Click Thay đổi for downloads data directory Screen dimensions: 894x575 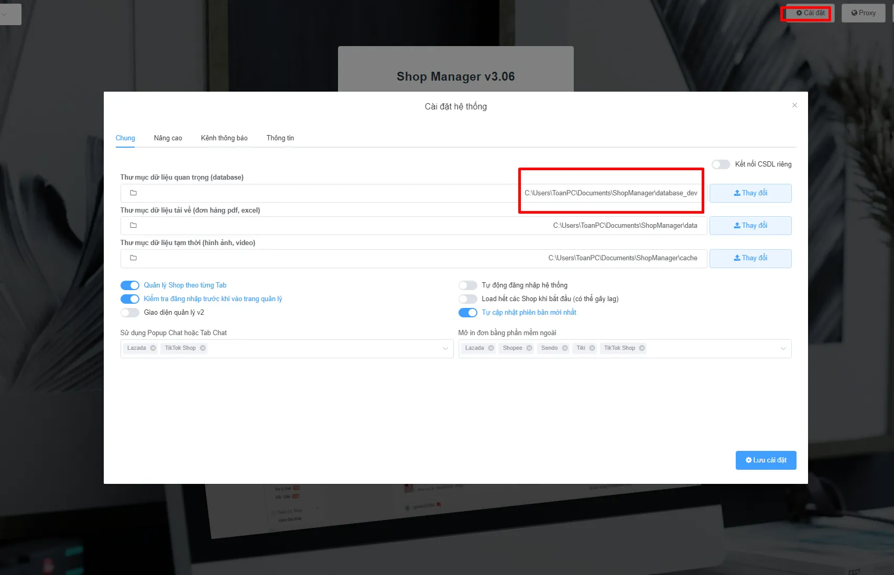pyautogui.click(x=750, y=226)
